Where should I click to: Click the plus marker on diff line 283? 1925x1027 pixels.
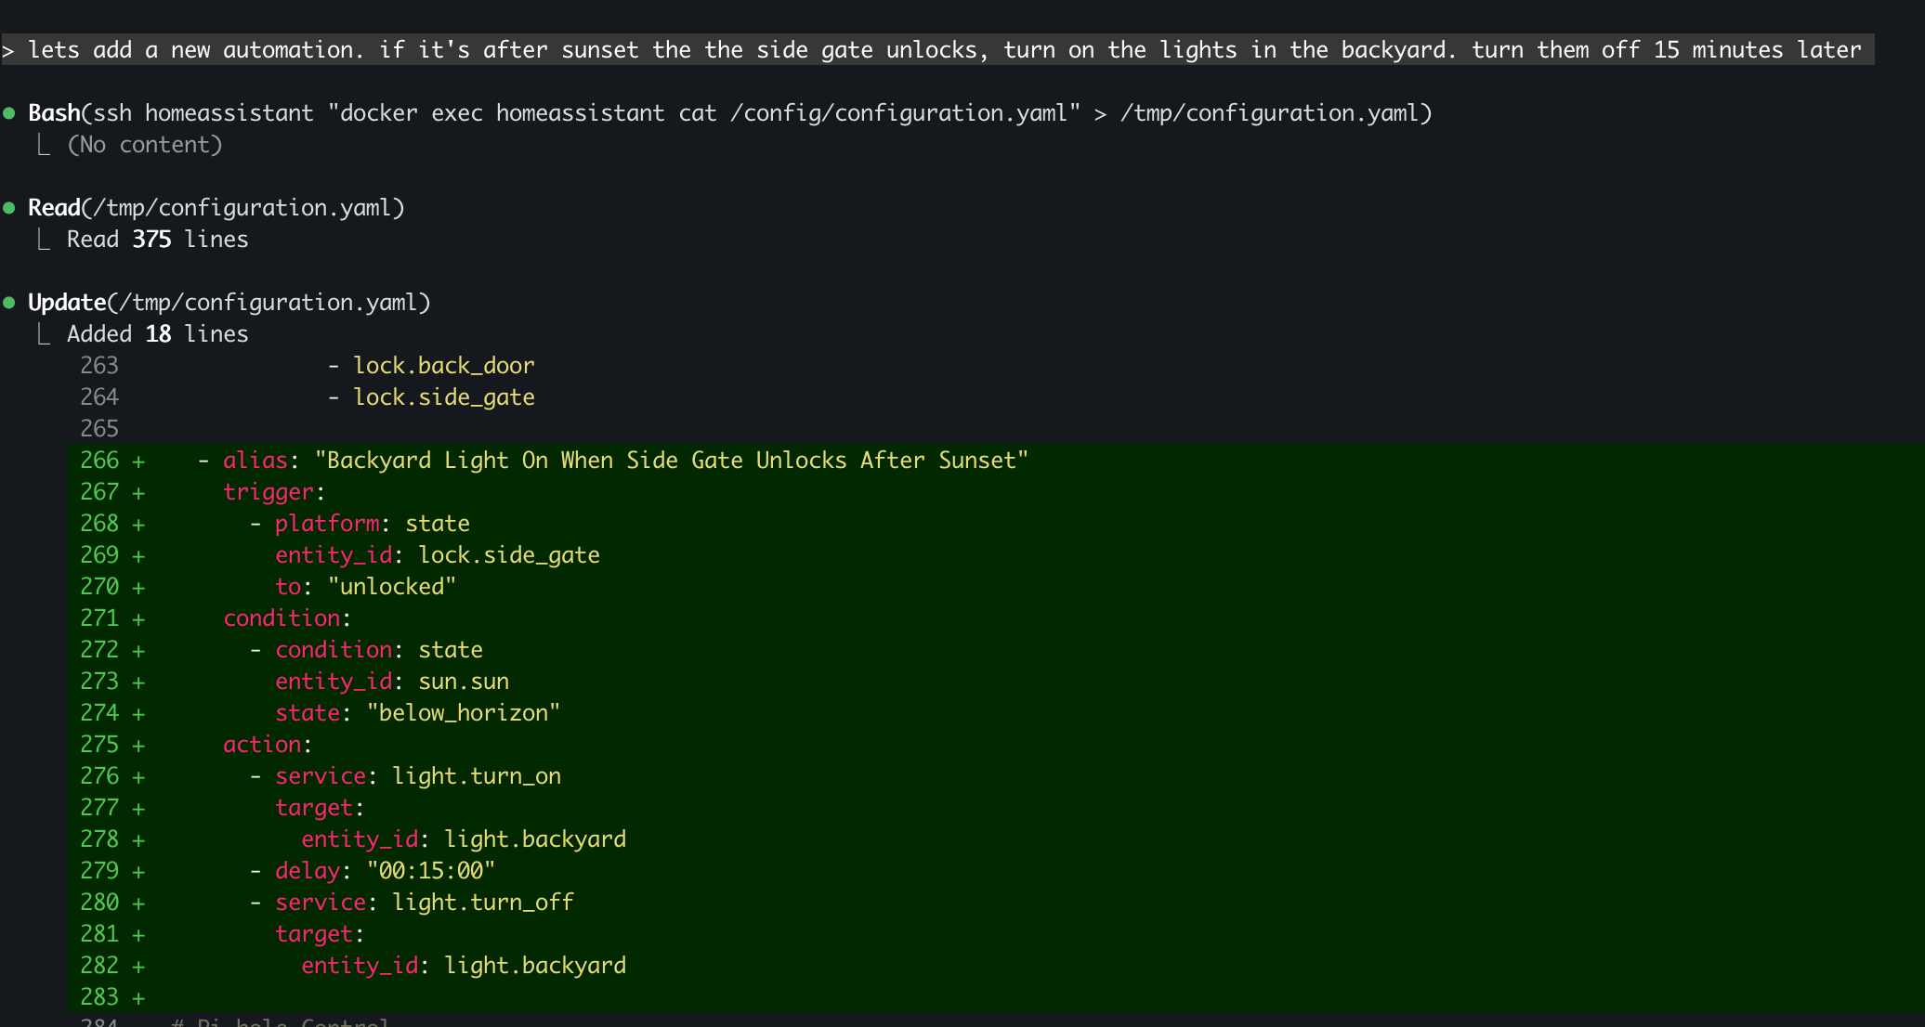click(x=138, y=998)
